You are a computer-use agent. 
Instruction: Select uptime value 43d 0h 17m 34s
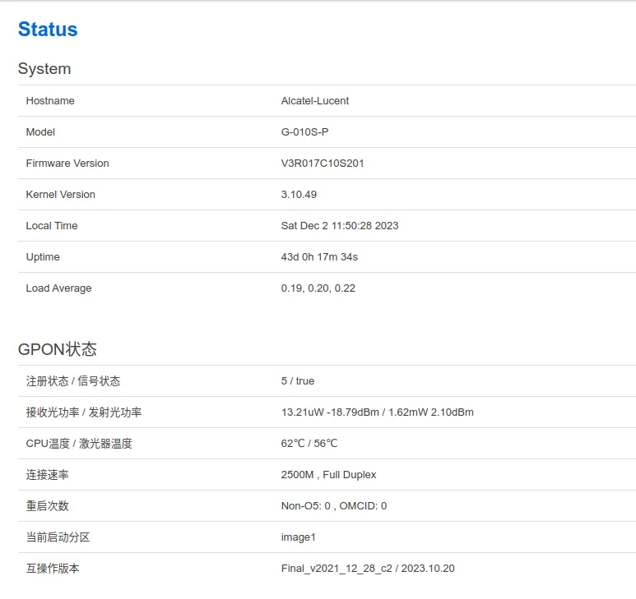(x=319, y=256)
